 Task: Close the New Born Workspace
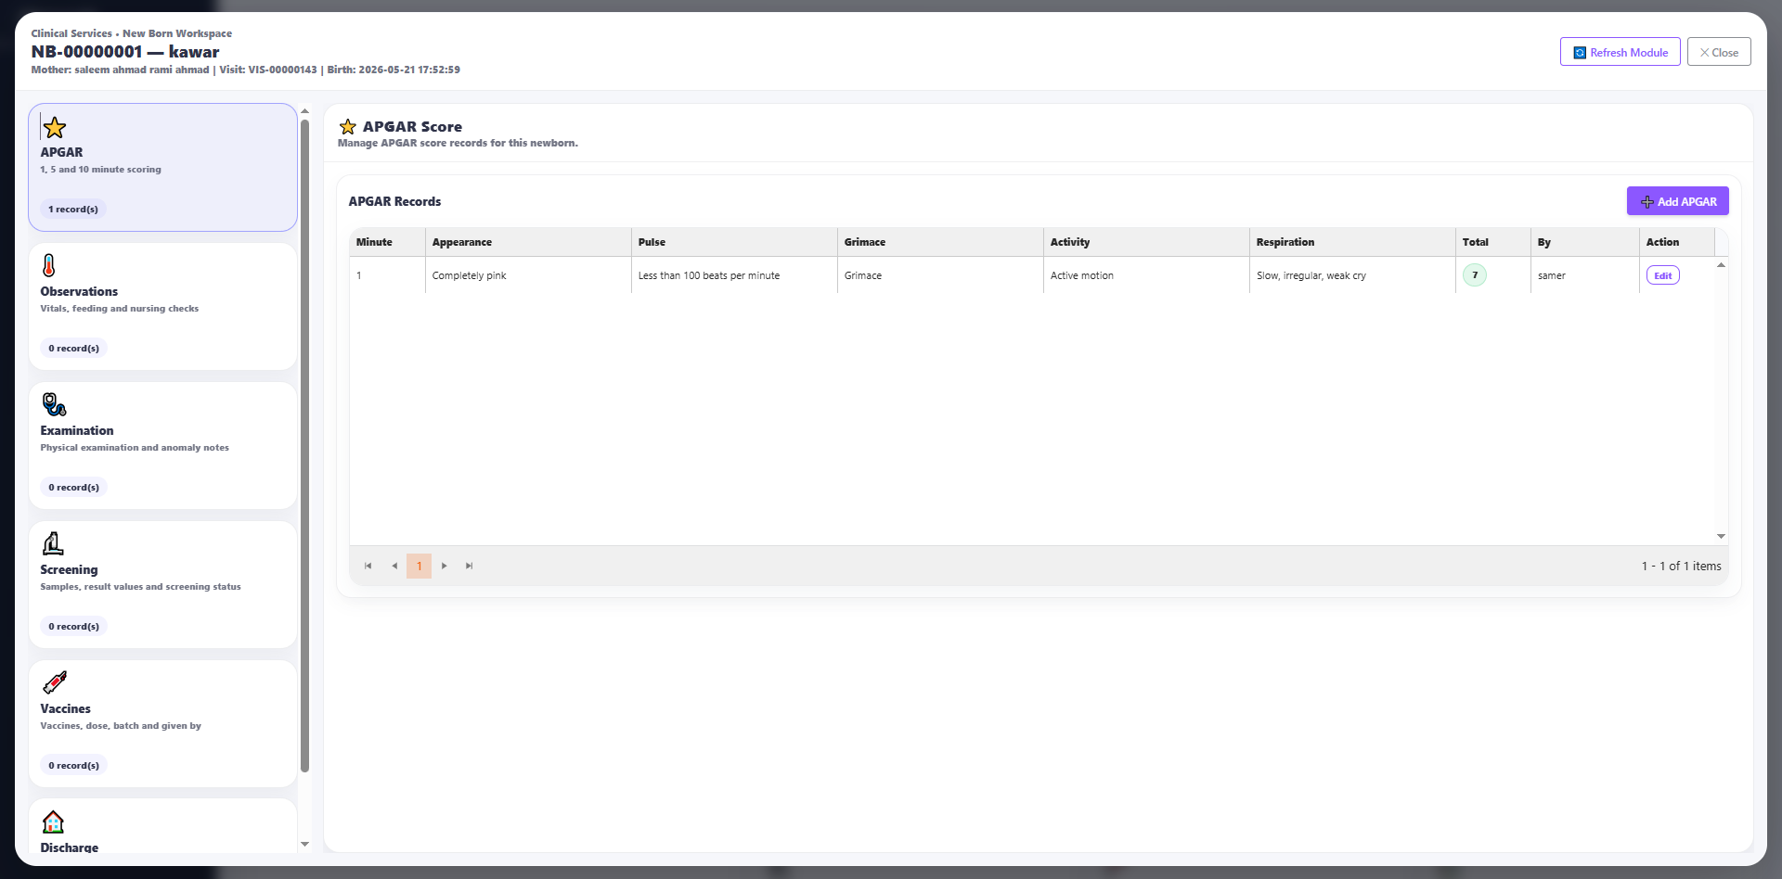click(x=1719, y=52)
